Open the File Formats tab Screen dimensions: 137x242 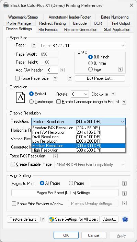point(48,30)
